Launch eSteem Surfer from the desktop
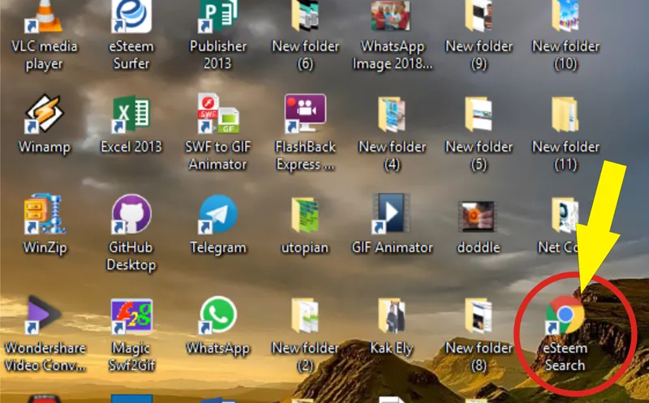 pos(131,16)
